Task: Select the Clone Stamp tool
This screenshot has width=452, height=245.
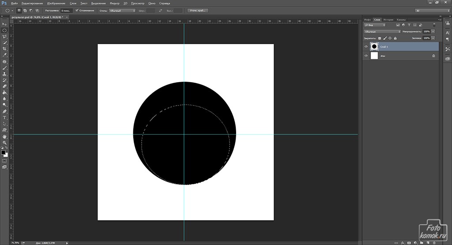Action: click(4, 74)
